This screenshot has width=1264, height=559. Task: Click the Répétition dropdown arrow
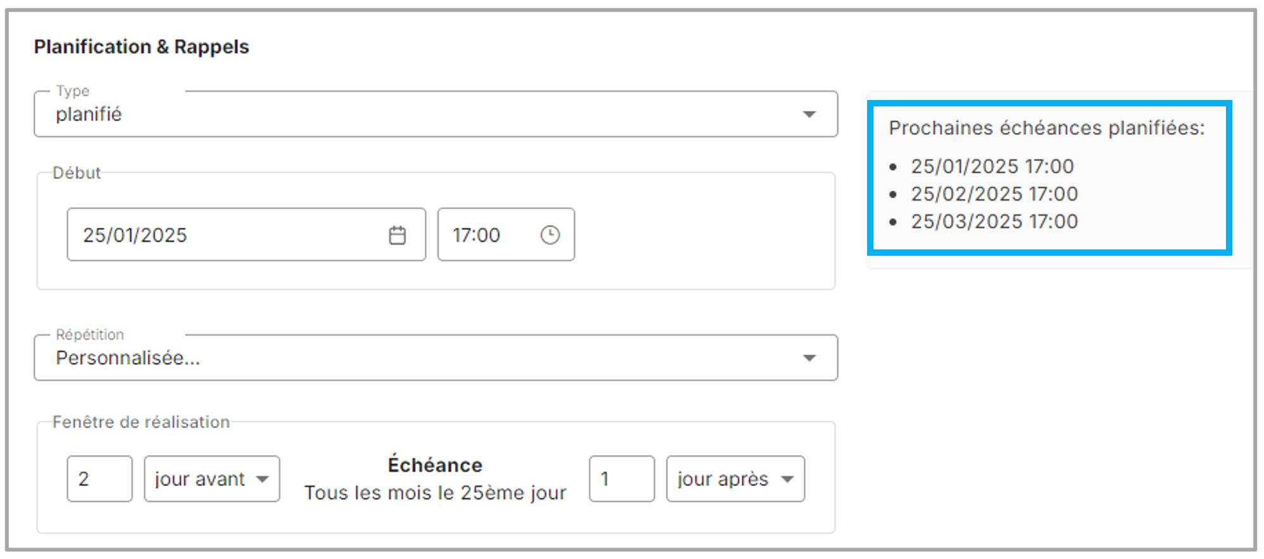809,358
